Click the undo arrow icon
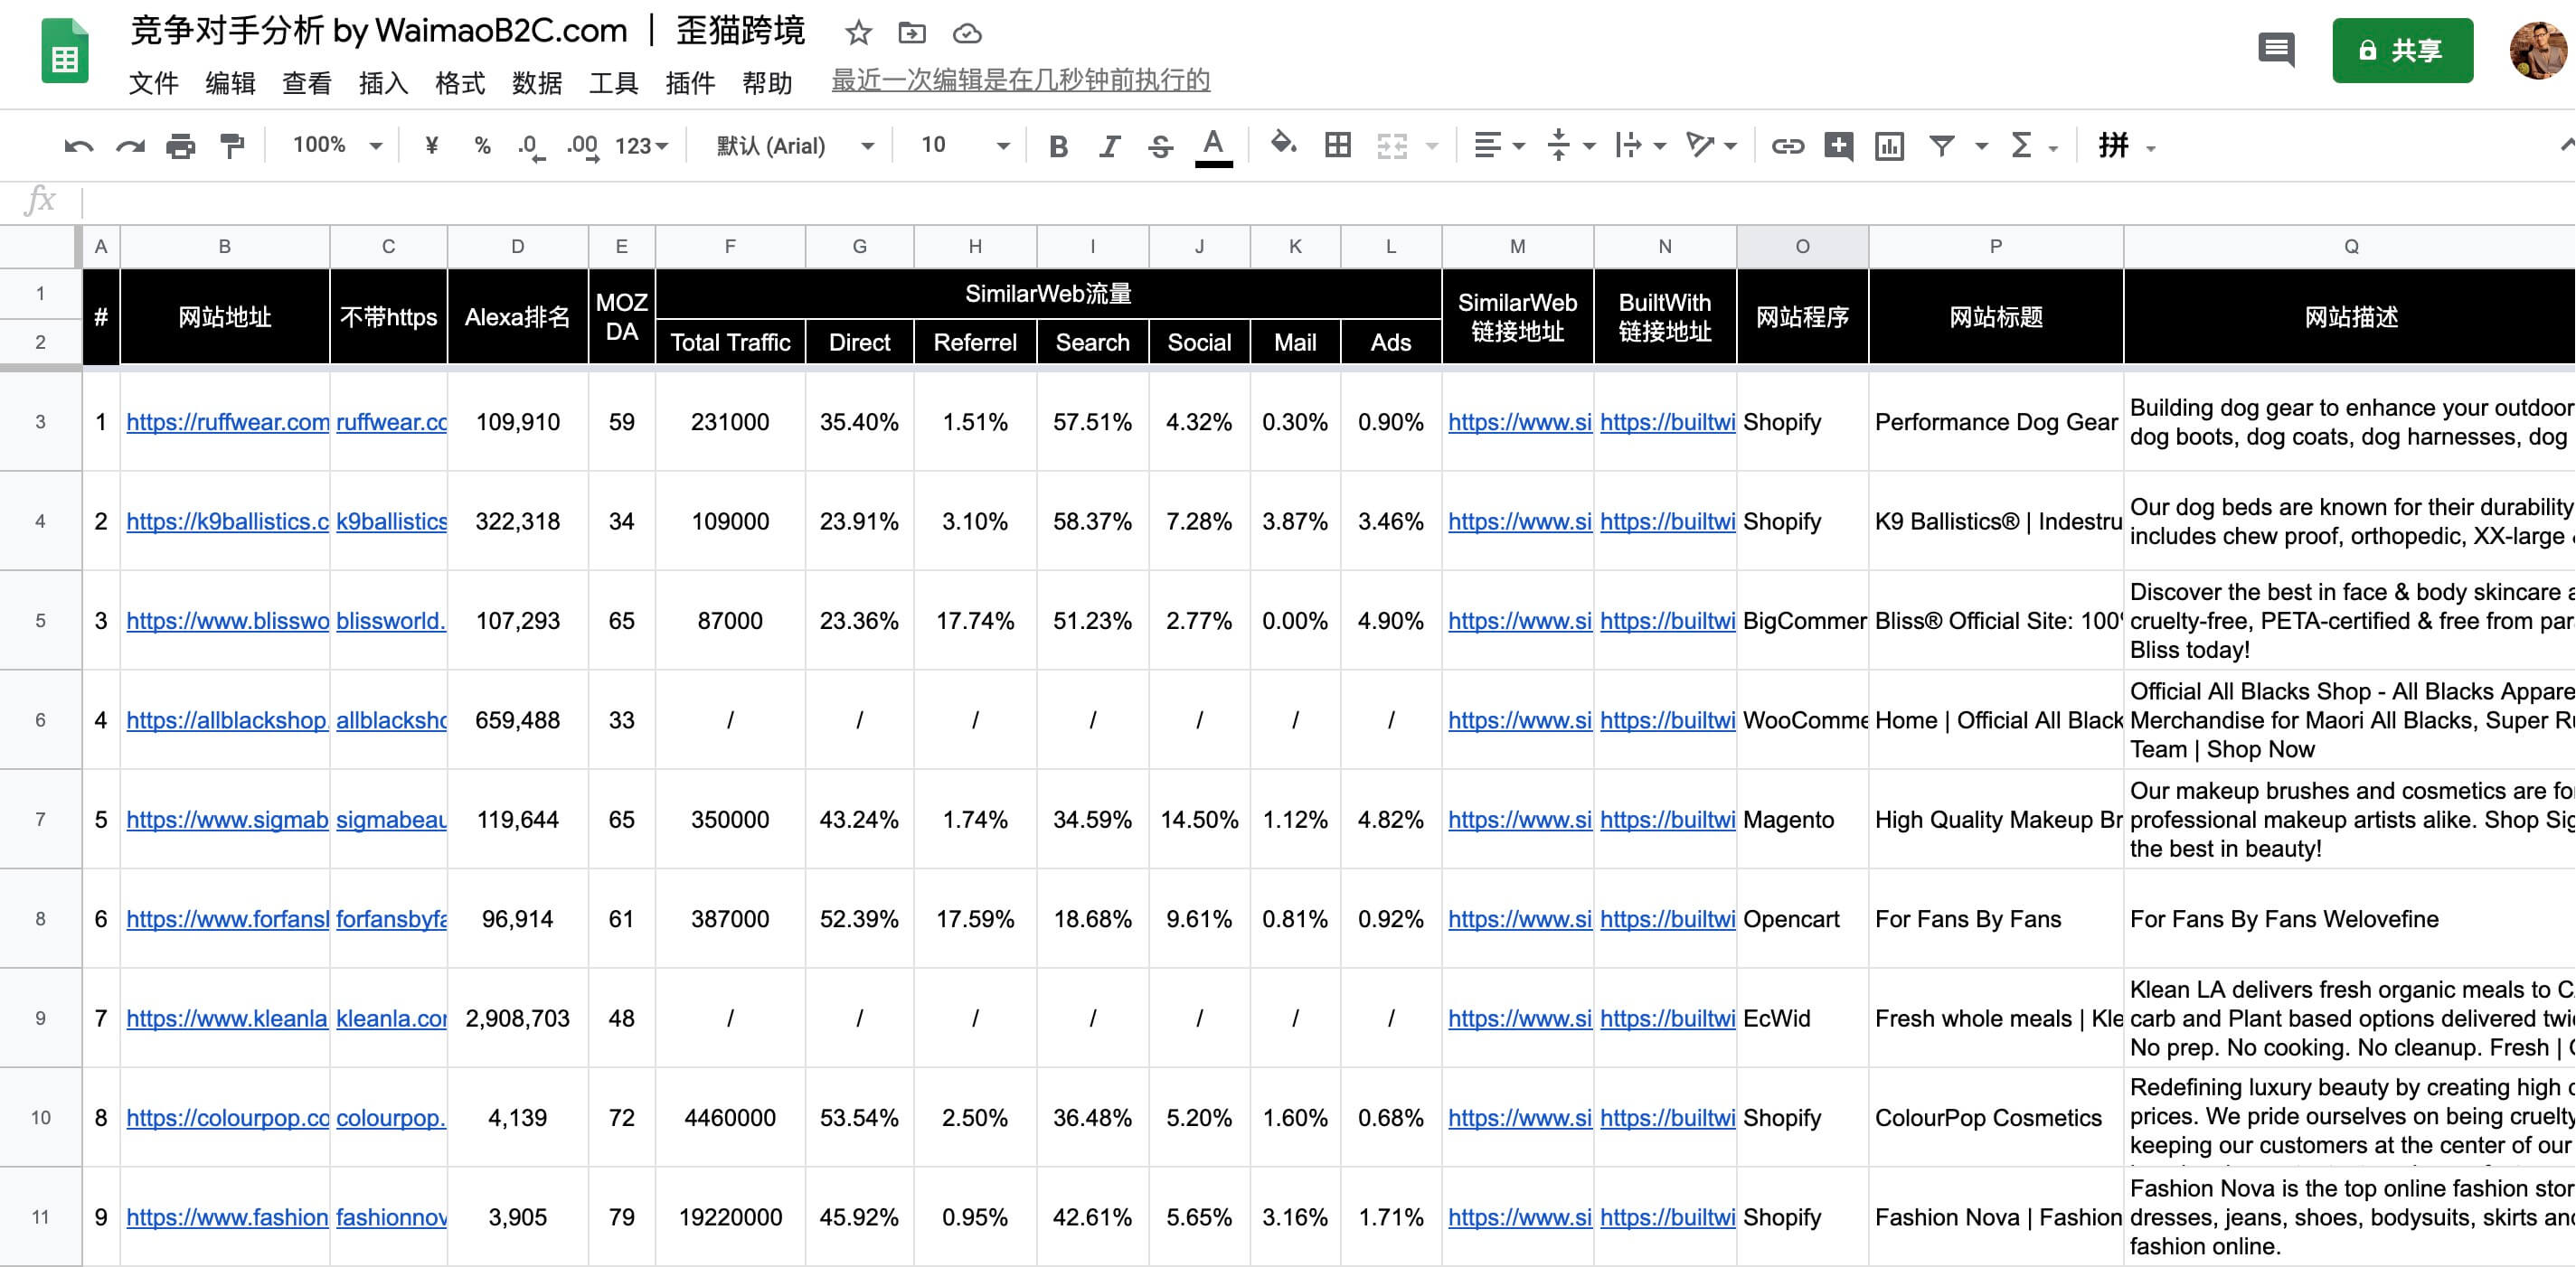This screenshot has width=2576, height=1267. click(78, 147)
